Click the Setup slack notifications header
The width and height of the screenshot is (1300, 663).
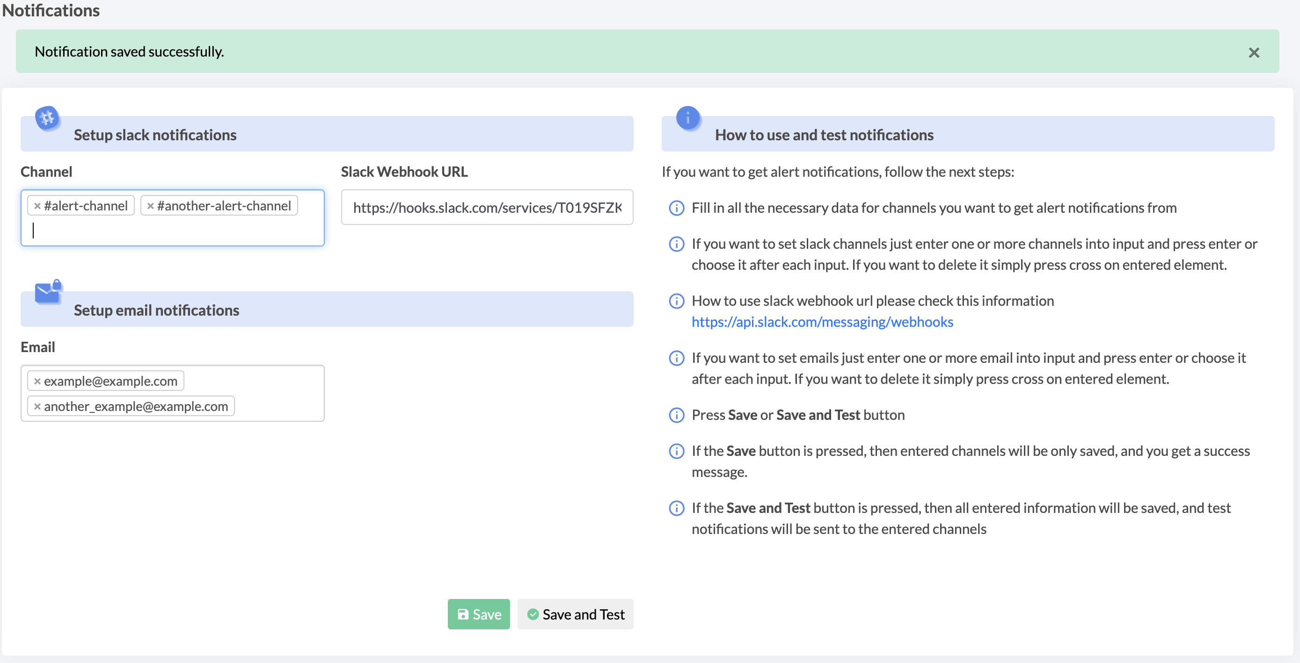coord(327,134)
